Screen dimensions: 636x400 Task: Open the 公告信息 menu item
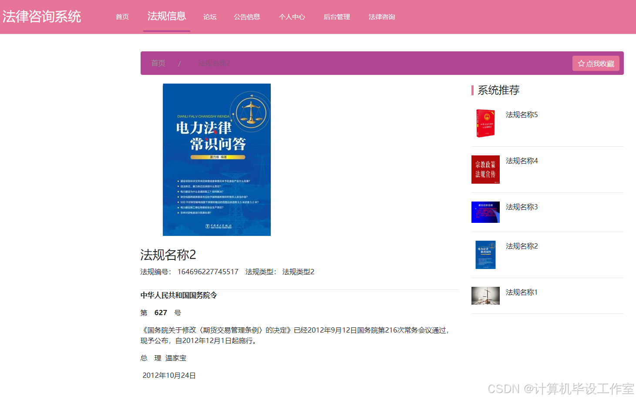click(247, 17)
